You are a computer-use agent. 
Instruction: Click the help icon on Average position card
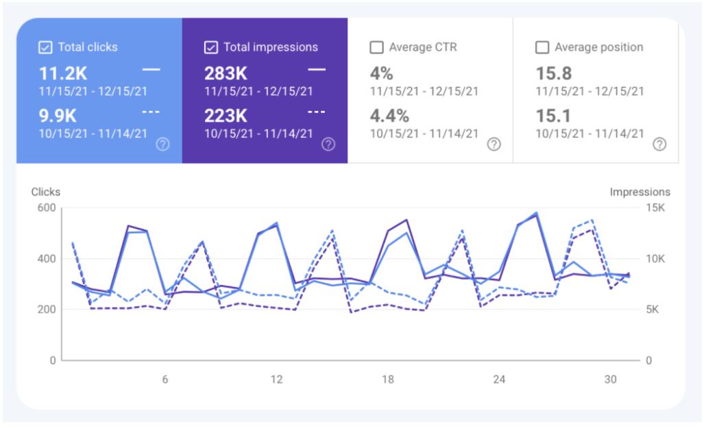click(x=659, y=144)
